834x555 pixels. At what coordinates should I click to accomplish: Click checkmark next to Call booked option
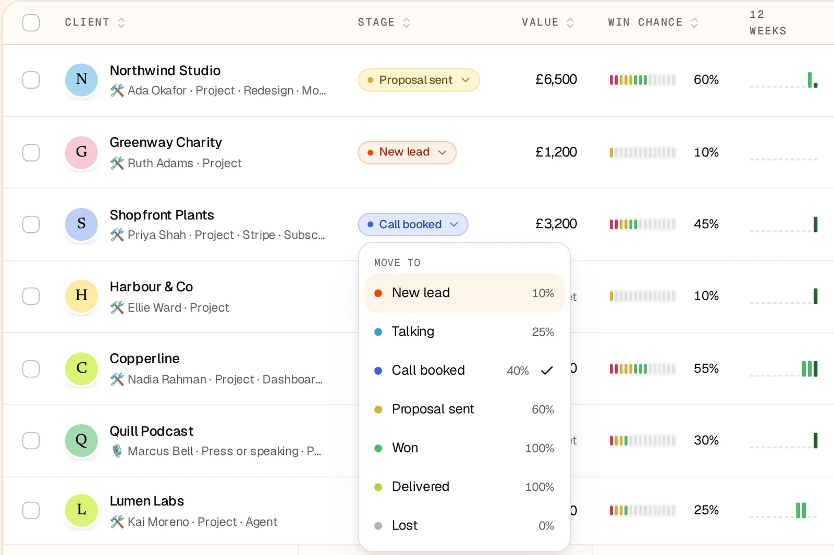point(547,371)
